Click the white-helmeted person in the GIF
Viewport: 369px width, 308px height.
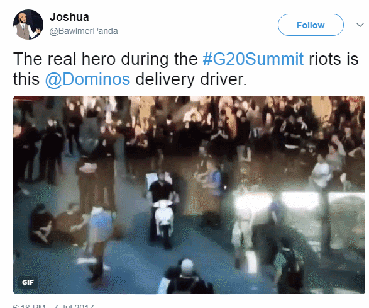pyautogui.click(x=186, y=277)
